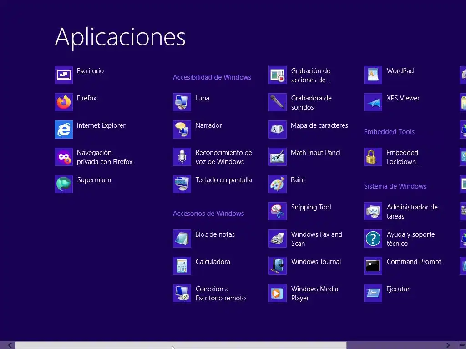Viewport: 466px width, 349px height.
Task: Click the "Command Prompt" label text
Action: (x=414, y=262)
